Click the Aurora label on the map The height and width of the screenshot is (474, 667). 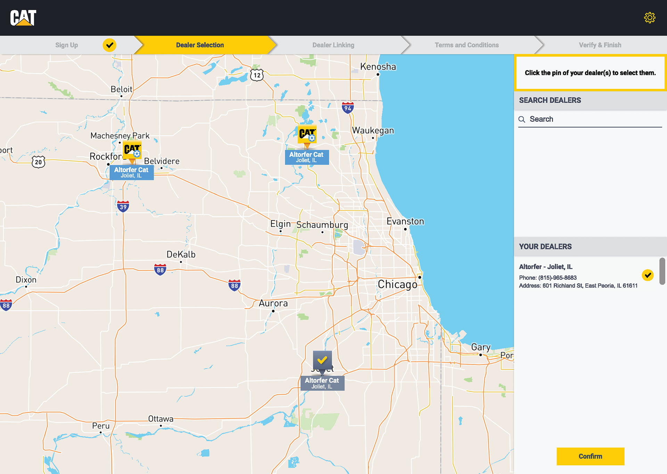[273, 303]
